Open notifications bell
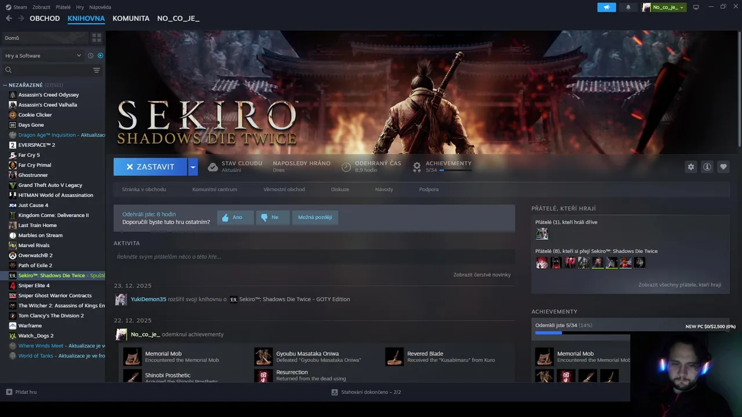 pos(628,7)
